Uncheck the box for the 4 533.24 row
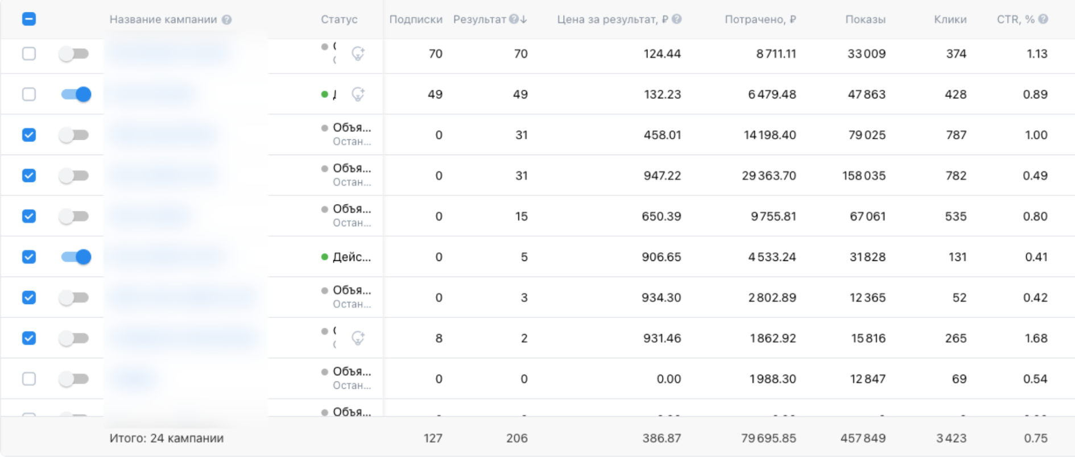Screen dimensions: 1075x457 [x=29, y=257]
